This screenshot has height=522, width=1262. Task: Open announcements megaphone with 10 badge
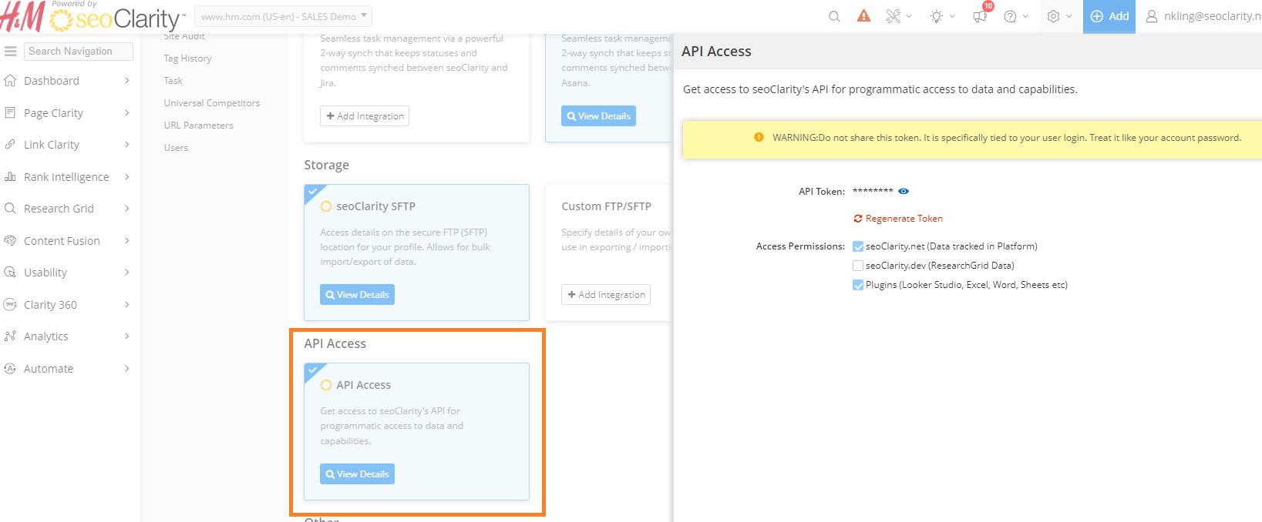[x=980, y=16]
